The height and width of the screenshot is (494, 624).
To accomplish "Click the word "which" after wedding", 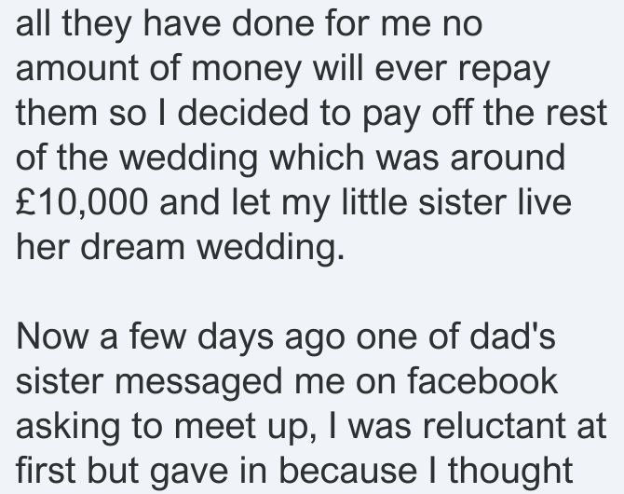I will click(317, 157).
